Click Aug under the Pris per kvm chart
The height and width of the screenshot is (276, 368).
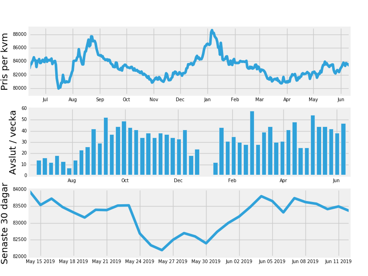[73, 99]
